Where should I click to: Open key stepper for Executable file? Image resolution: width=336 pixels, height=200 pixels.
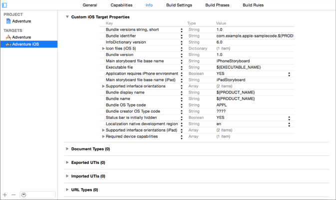pos(182,68)
